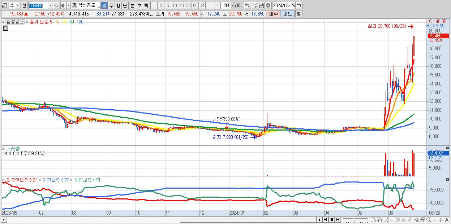Click the letter A text tool icon

tap(447, 220)
